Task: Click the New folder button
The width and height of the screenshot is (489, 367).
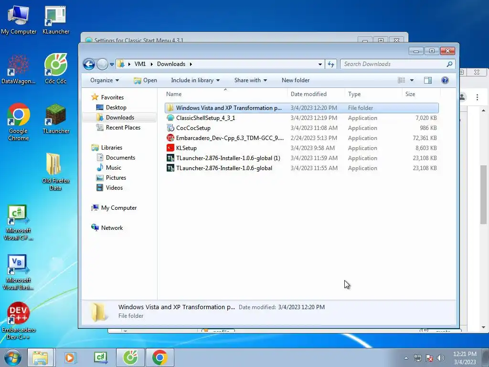Action: (295, 80)
